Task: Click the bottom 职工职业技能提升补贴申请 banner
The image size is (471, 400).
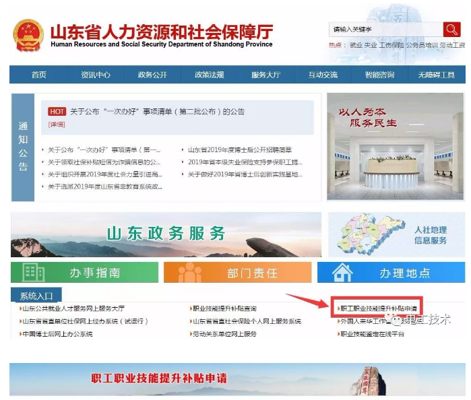Action: pos(237,379)
